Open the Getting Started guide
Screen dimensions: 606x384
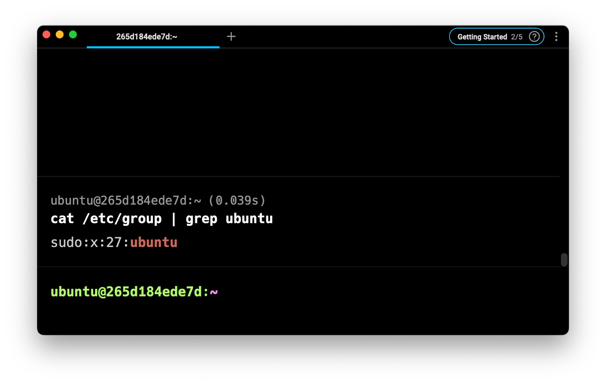point(482,37)
